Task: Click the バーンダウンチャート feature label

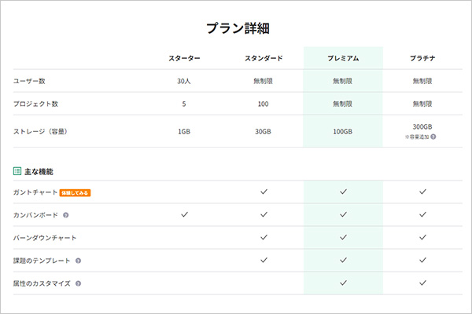Action: 45,238
